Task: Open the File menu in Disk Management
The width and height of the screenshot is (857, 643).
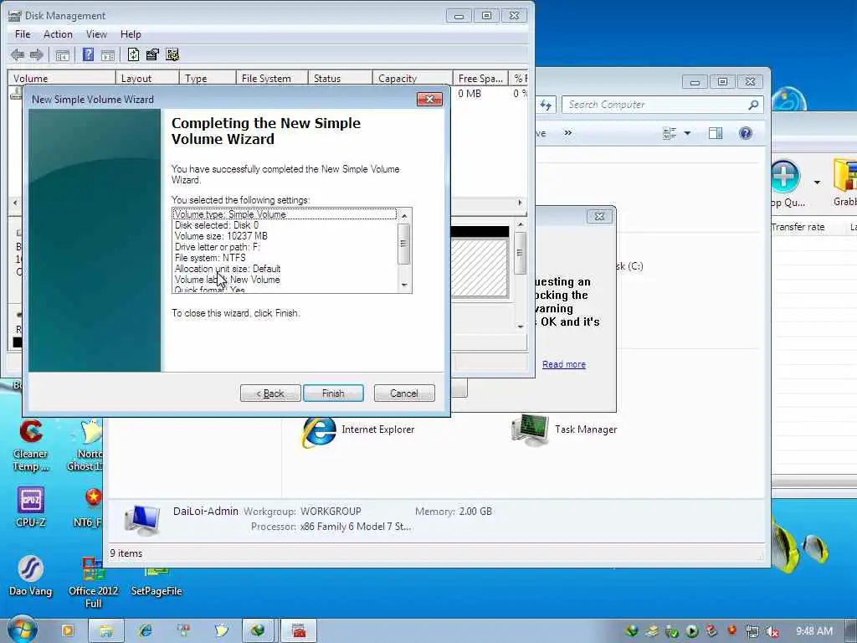Action: [x=23, y=33]
